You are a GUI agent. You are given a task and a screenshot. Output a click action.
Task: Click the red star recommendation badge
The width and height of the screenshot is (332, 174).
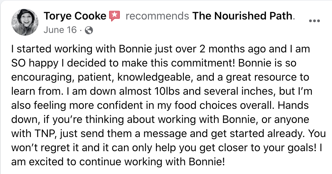114,16
